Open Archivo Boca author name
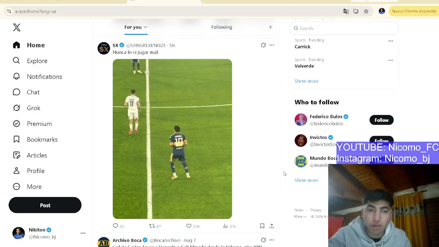The height and width of the screenshot is (247, 439). pos(127,240)
